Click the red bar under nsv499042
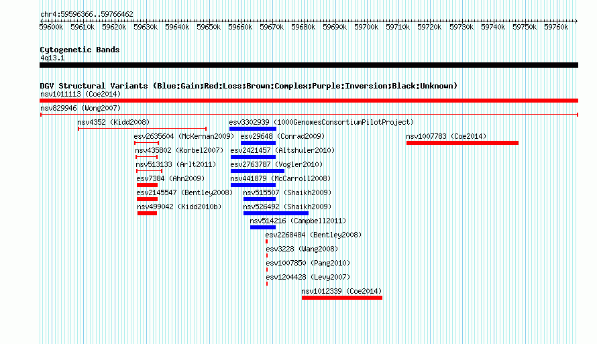This screenshot has height=344, width=597. (147, 213)
